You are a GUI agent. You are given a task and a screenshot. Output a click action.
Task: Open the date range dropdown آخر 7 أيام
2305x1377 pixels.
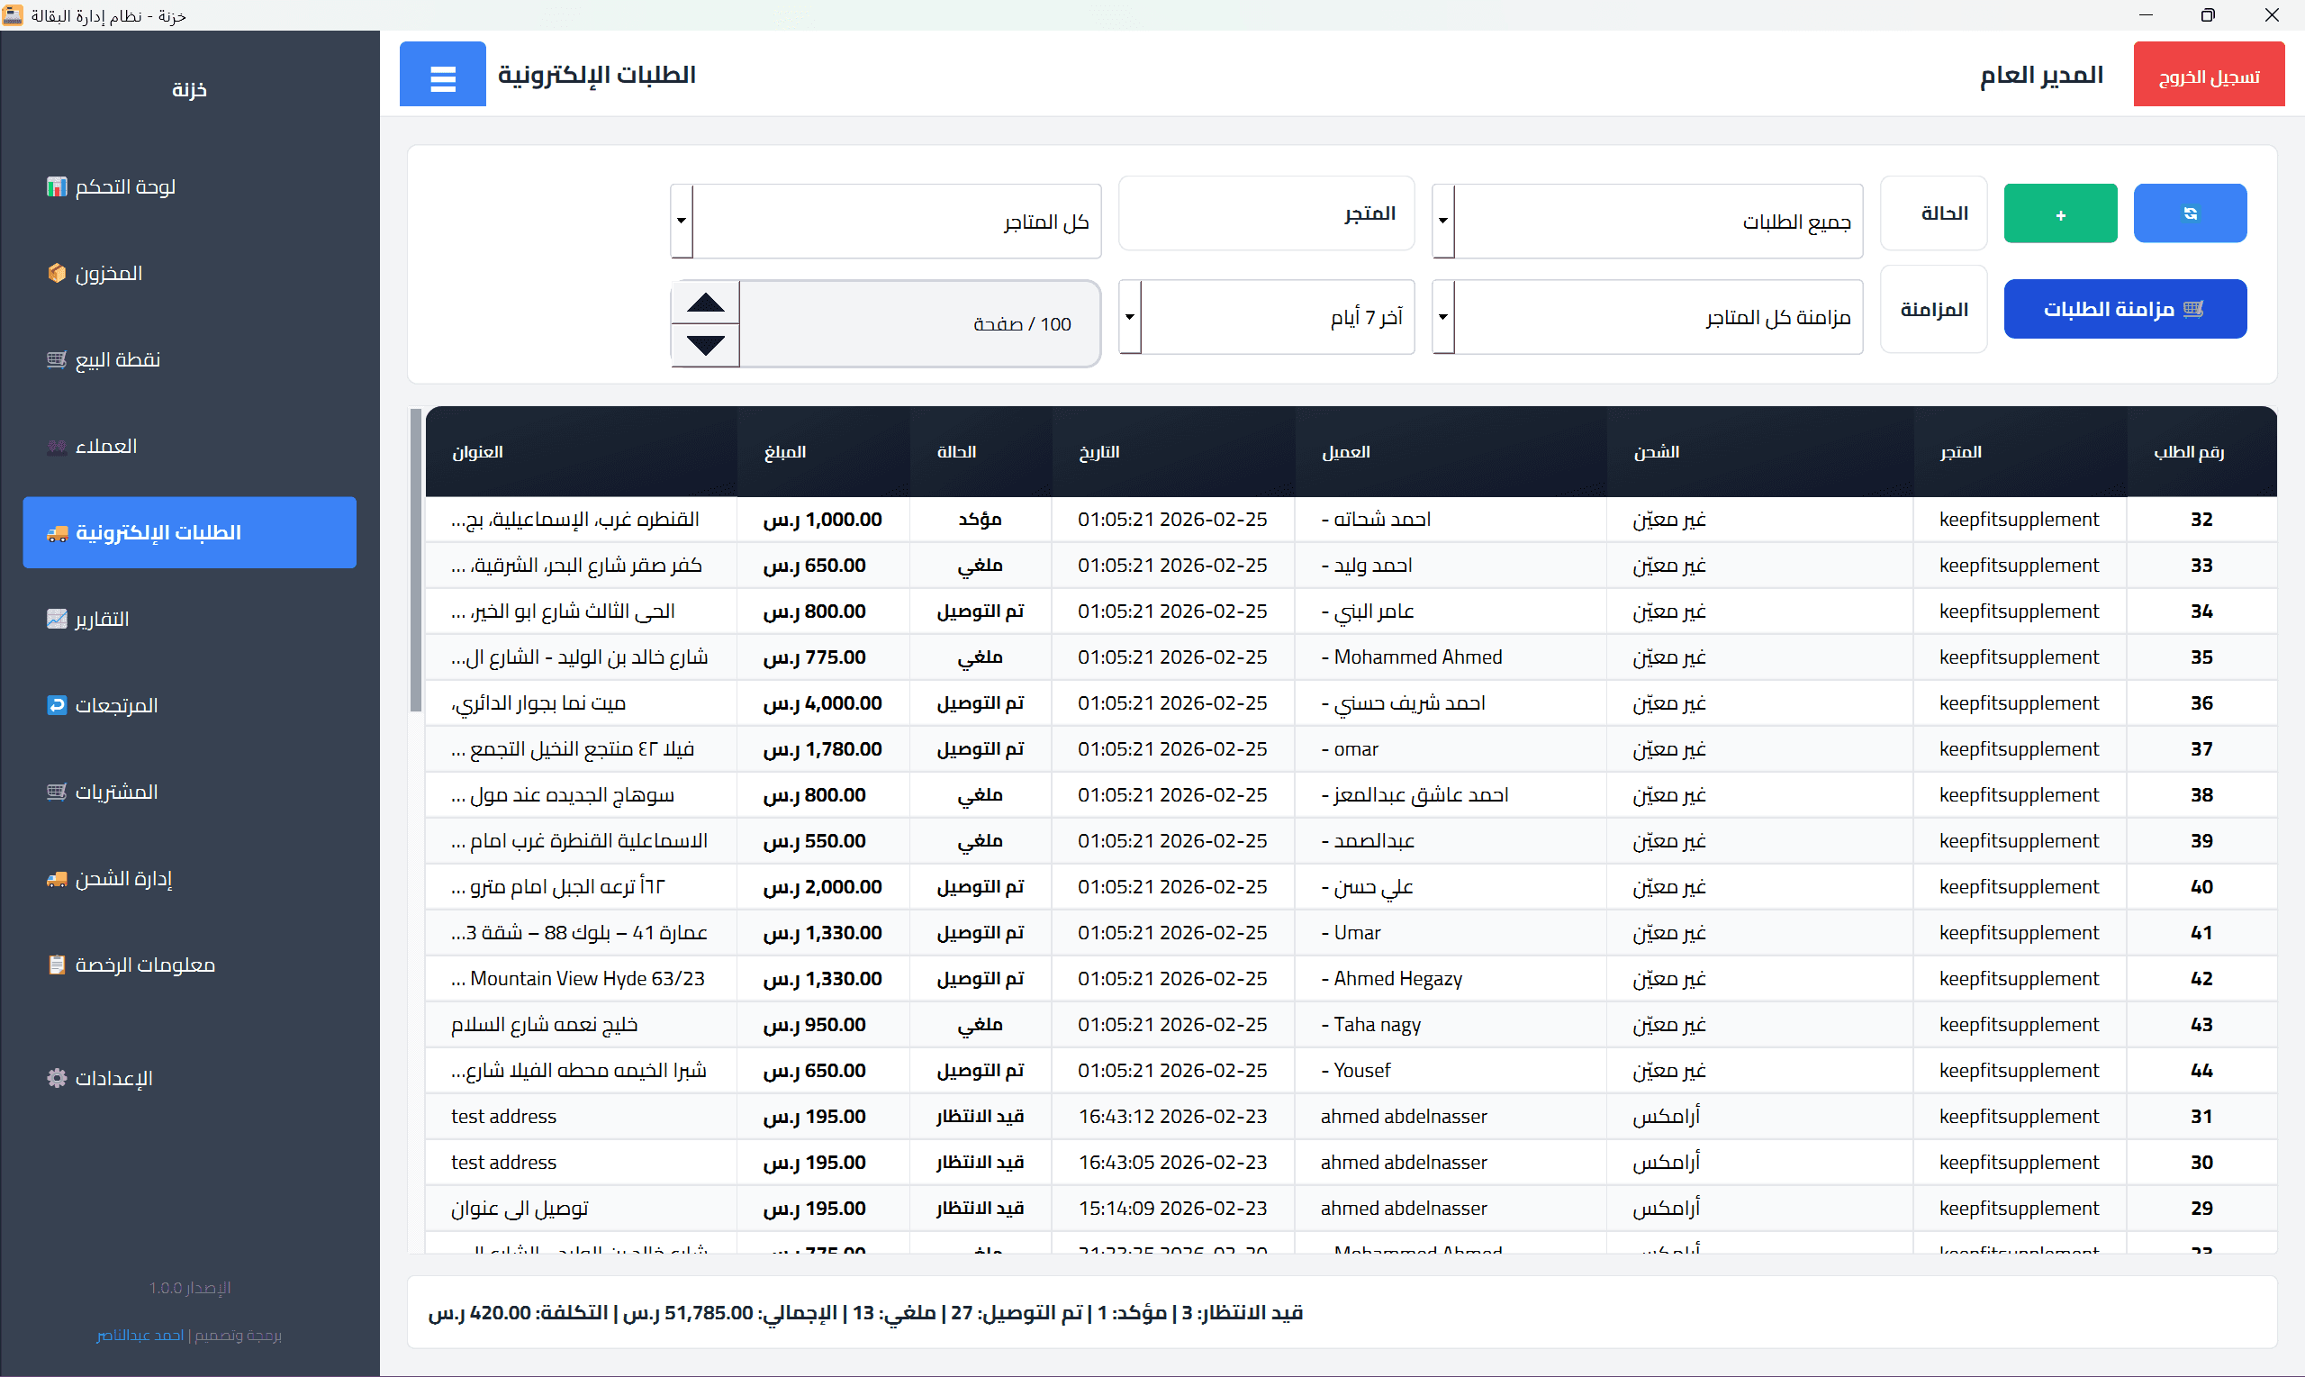point(1266,316)
